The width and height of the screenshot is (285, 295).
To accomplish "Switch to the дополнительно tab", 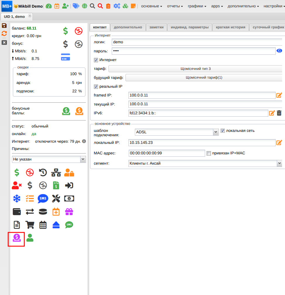I will point(128,27).
